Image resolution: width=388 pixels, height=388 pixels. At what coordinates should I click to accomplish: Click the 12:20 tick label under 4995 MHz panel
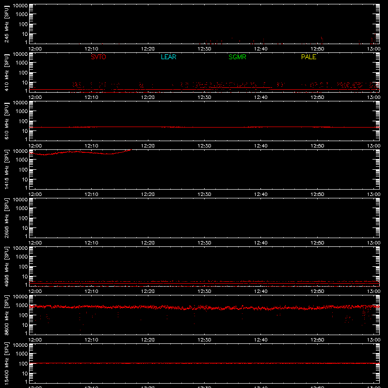click(148, 291)
